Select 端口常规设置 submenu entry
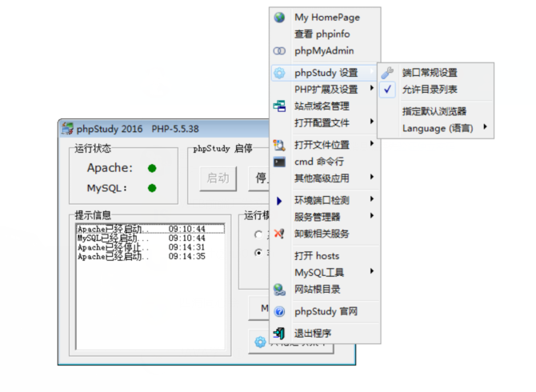The width and height of the screenshot is (536, 392). click(436, 73)
